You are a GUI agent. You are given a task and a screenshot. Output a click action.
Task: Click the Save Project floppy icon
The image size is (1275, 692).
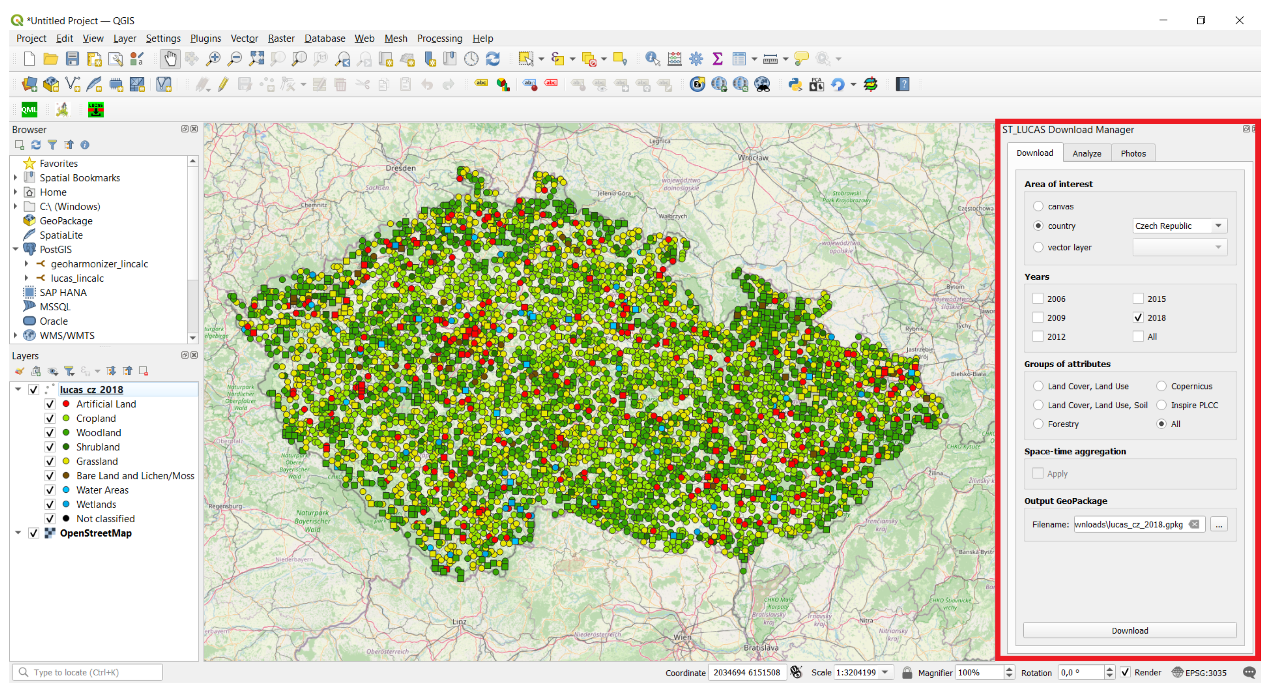pyautogui.click(x=72, y=59)
